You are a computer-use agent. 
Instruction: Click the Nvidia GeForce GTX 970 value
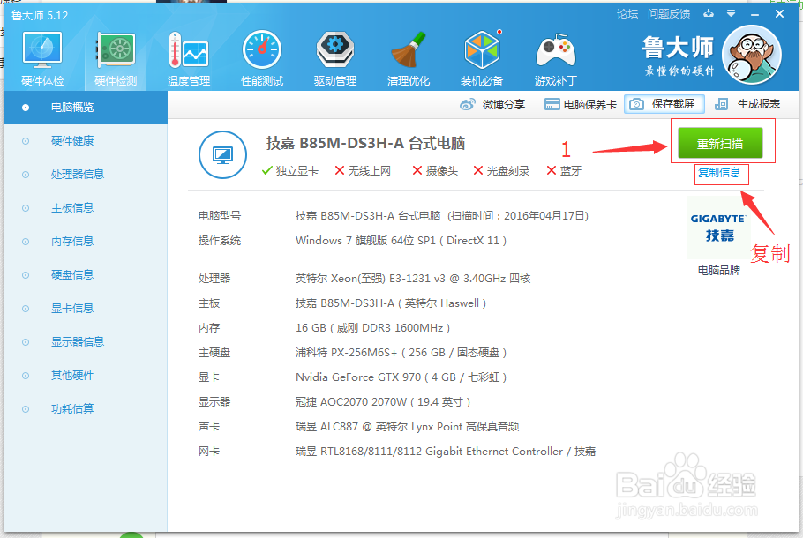point(401,377)
